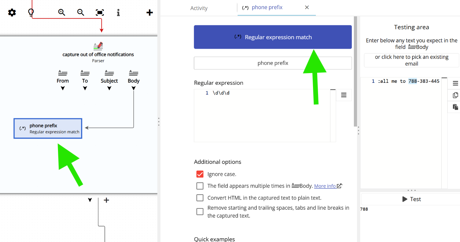Enable 'The field appears multiple times in Body'

(200, 186)
